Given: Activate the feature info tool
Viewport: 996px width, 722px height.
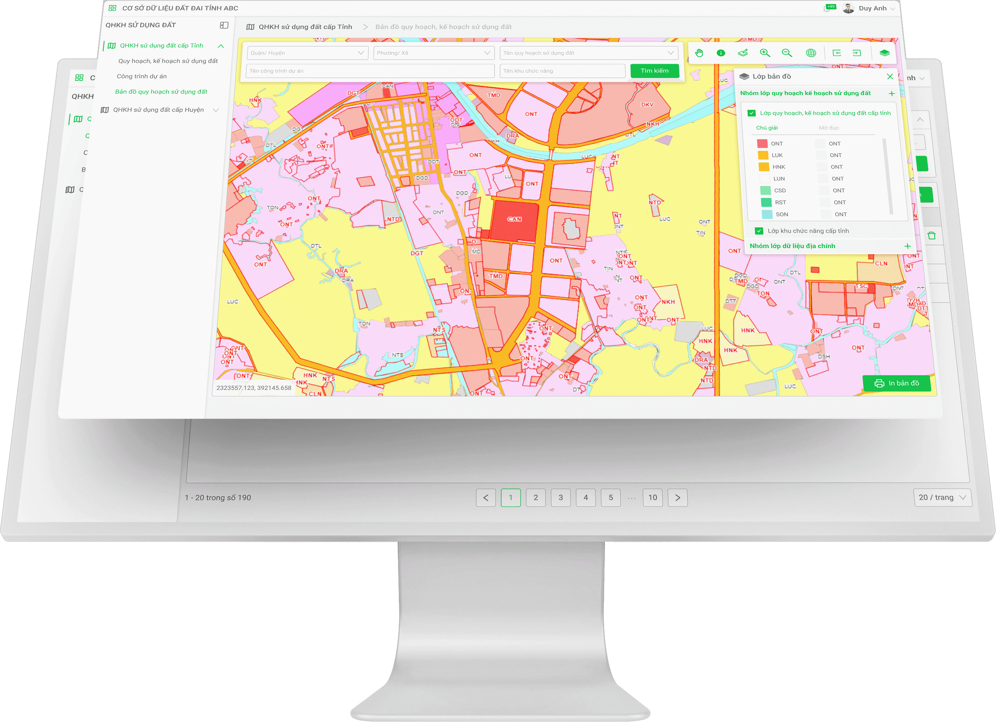Looking at the screenshot, I should (721, 53).
